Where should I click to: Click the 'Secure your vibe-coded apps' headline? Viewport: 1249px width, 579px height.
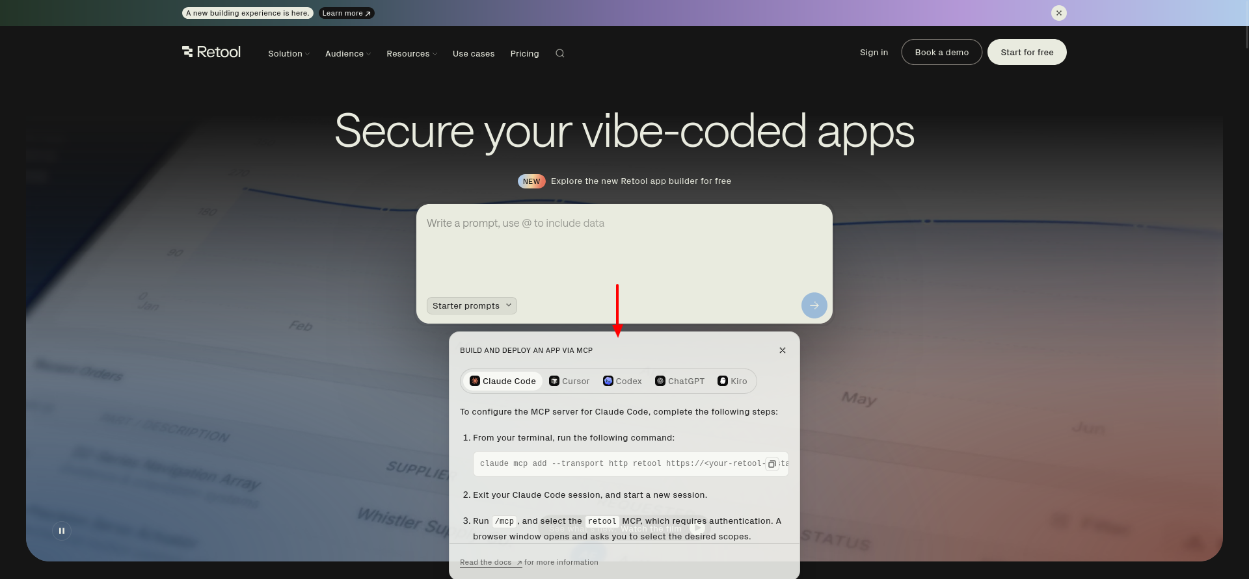pos(624,132)
